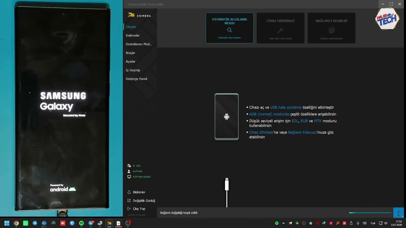Screen dimensions: 406x228
Task: Click the bell icon for Bildirimler
Action: click(129, 192)
